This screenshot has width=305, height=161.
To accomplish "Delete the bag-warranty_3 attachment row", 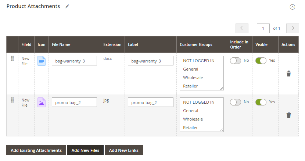I will point(288,74).
